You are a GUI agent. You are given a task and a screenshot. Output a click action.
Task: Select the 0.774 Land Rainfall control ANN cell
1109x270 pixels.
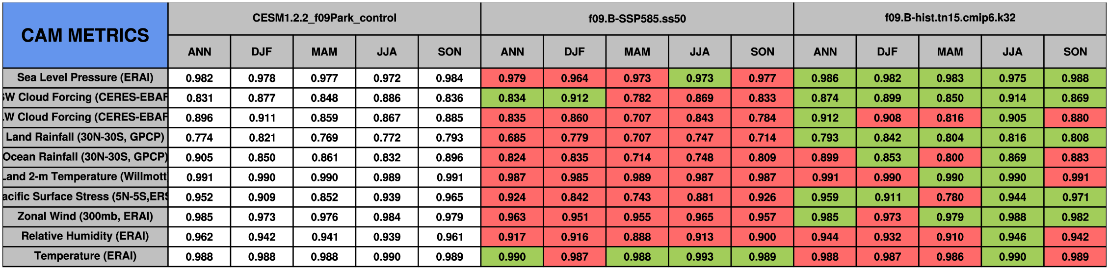[199, 138]
